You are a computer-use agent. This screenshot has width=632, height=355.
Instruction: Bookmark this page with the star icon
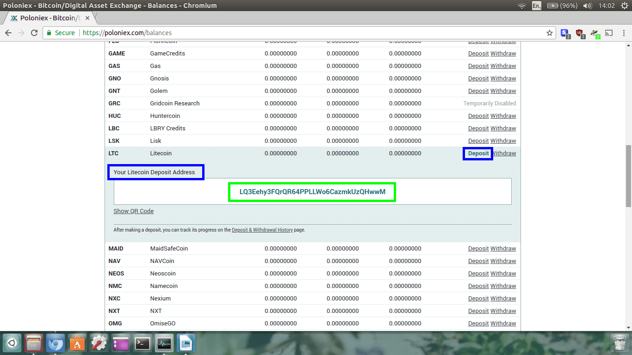click(x=550, y=33)
